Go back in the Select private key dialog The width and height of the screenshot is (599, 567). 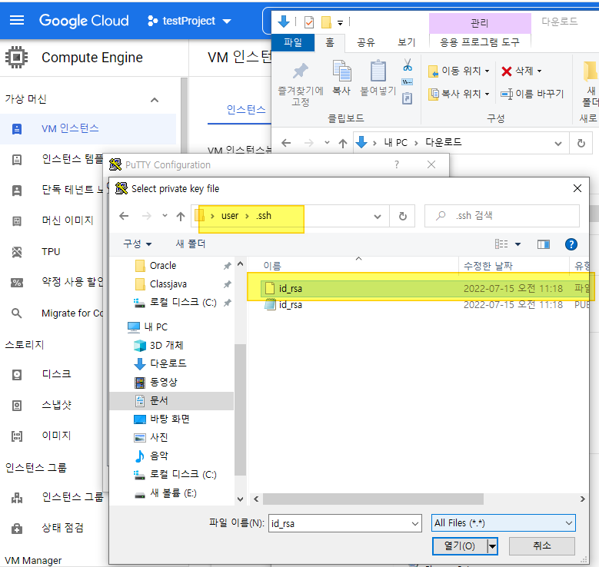124,216
